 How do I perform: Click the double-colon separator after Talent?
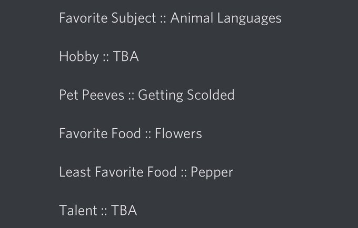click(104, 212)
